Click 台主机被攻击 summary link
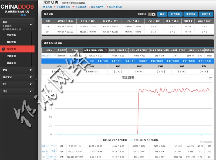Screen dimensions: 216x160 [x=63, y=6]
